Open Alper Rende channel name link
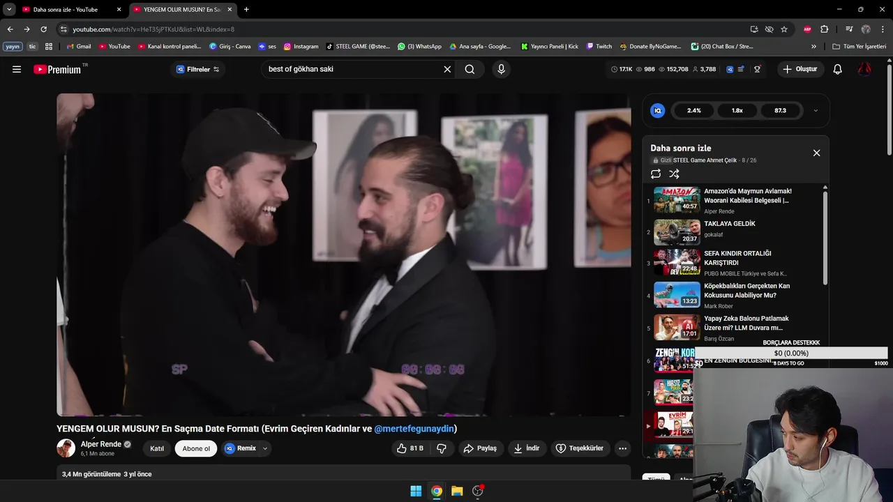This screenshot has width=893, height=502. click(x=101, y=444)
